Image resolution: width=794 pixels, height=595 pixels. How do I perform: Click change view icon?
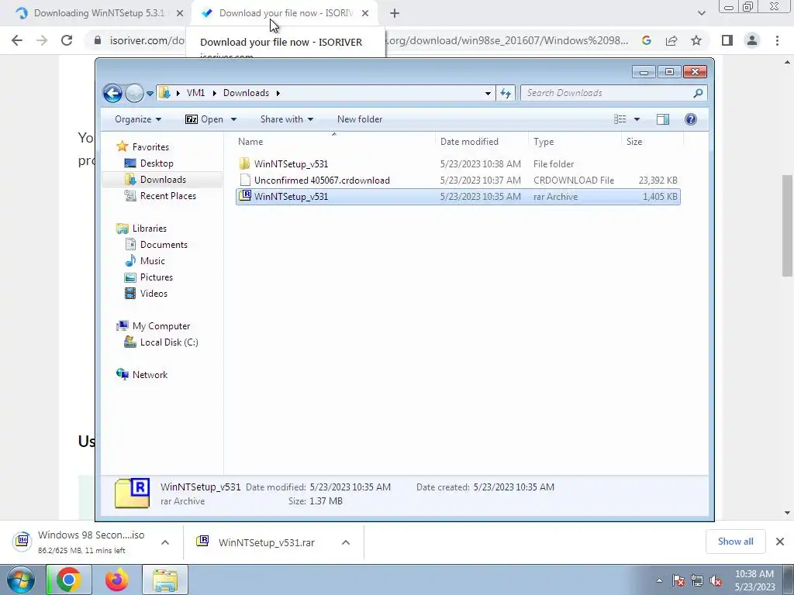[x=620, y=119]
